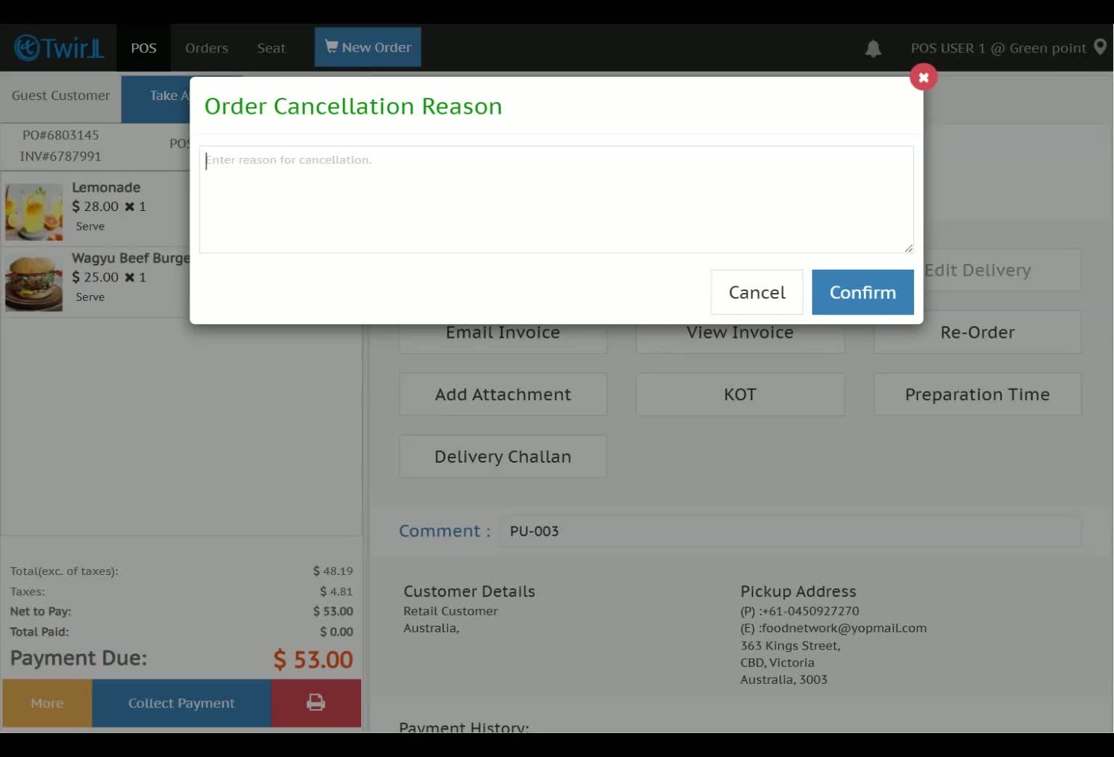Select Guest Customer tab
The height and width of the screenshot is (757, 1114).
(61, 96)
